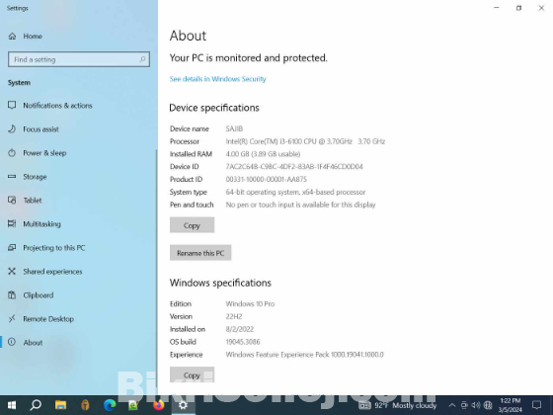The image size is (553, 415).
Task: Click the Notifications & actions icon
Action: coord(12,105)
